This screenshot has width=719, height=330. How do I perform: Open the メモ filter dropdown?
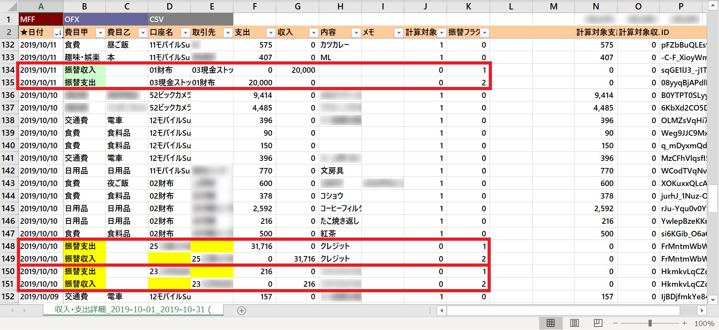point(399,33)
